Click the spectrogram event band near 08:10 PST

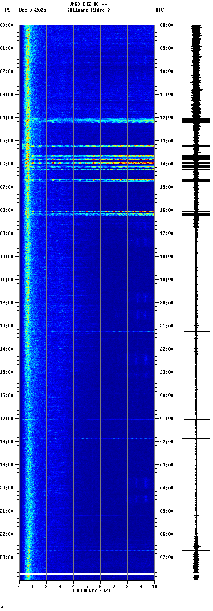pyautogui.click(x=87, y=213)
